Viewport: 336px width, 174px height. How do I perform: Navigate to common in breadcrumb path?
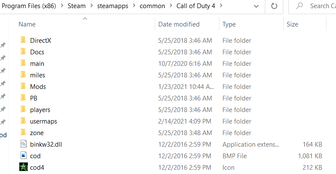click(x=152, y=6)
